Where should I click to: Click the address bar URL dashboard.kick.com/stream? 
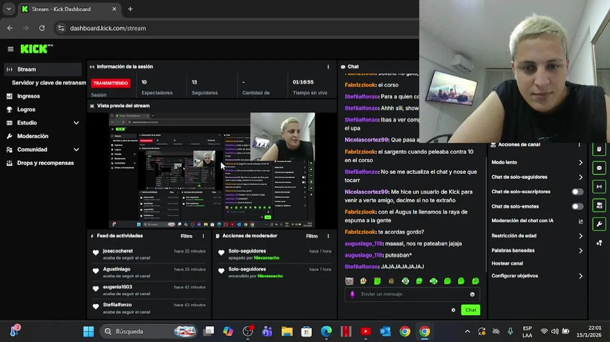[108, 28]
